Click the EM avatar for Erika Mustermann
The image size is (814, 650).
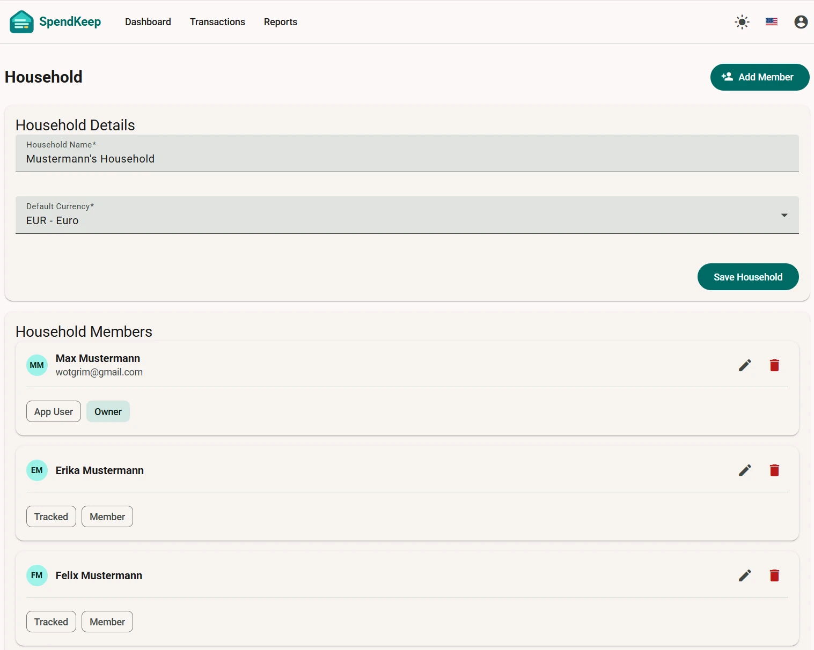click(x=37, y=470)
